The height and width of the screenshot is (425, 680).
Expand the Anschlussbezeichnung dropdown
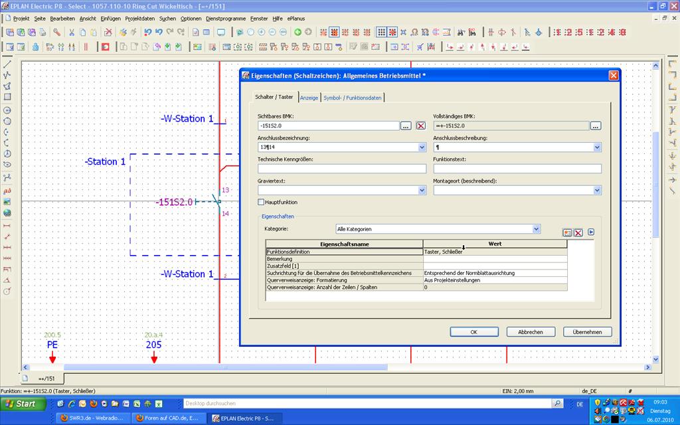click(x=422, y=147)
